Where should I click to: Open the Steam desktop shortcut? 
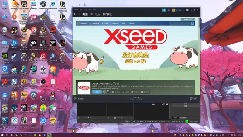(14, 57)
